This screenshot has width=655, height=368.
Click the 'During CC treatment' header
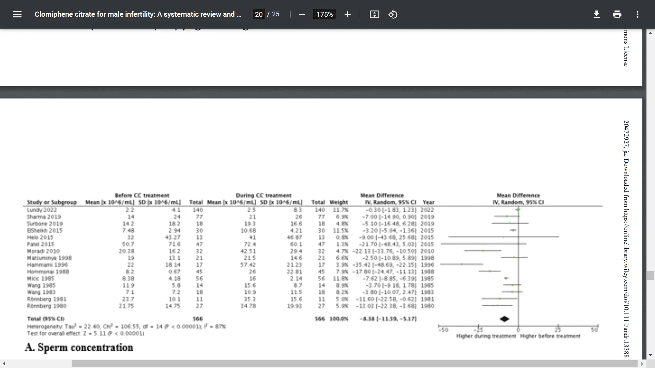click(x=263, y=195)
